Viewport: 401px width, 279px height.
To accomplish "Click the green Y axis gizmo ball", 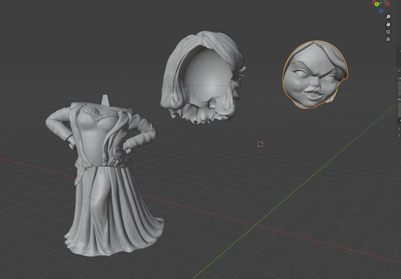I will point(377,4).
